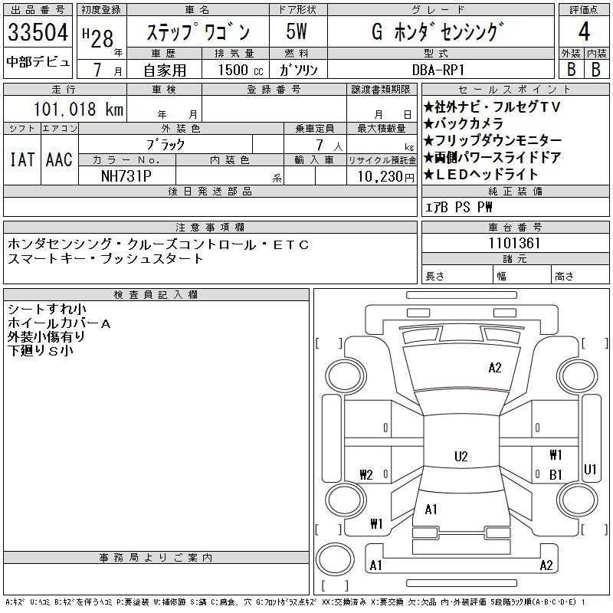
Task: Click the spare tire circle in diagram
Action: point(335,559)
